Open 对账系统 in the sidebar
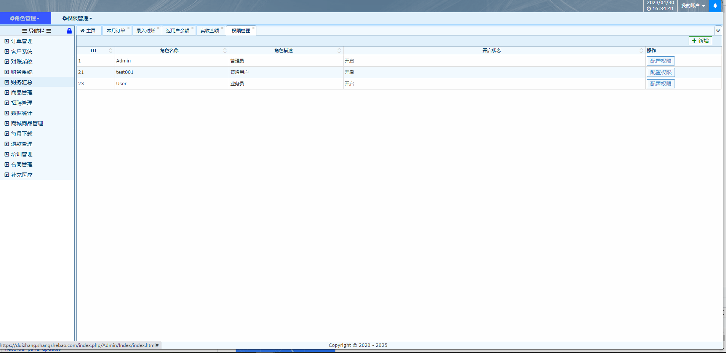This screenshot has height=353, width=726. [x=22, y=62]
